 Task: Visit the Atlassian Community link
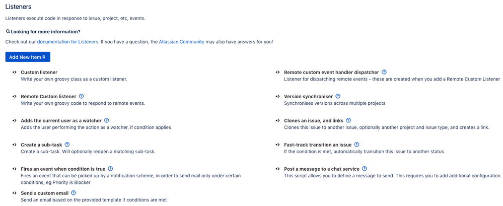[182, 42]
